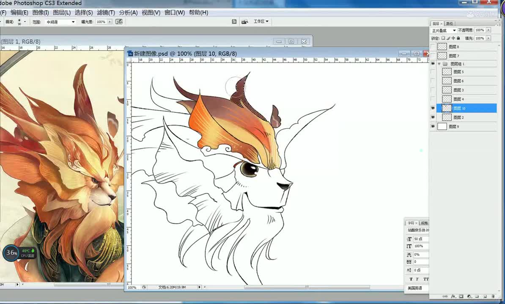The height and width of the screenshot is (304, 505).
Task: Open the Filter (滤镜) menu
Action: [106, 13]
